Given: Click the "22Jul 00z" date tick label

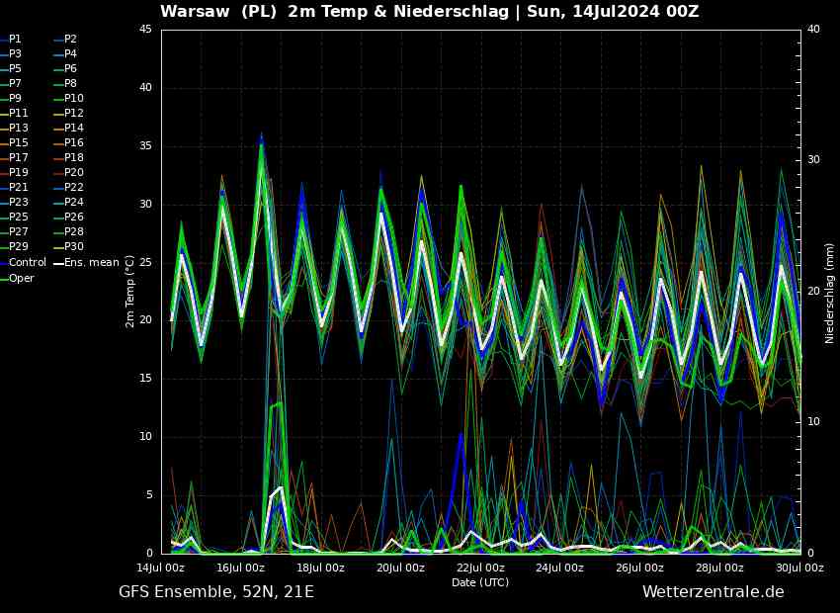Looking at the screenshot, I should [x=481, y=568].
